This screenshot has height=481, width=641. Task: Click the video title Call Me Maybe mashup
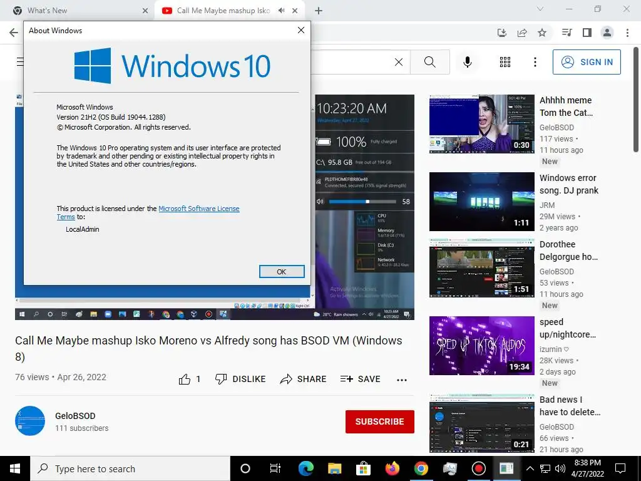[208, 348]
